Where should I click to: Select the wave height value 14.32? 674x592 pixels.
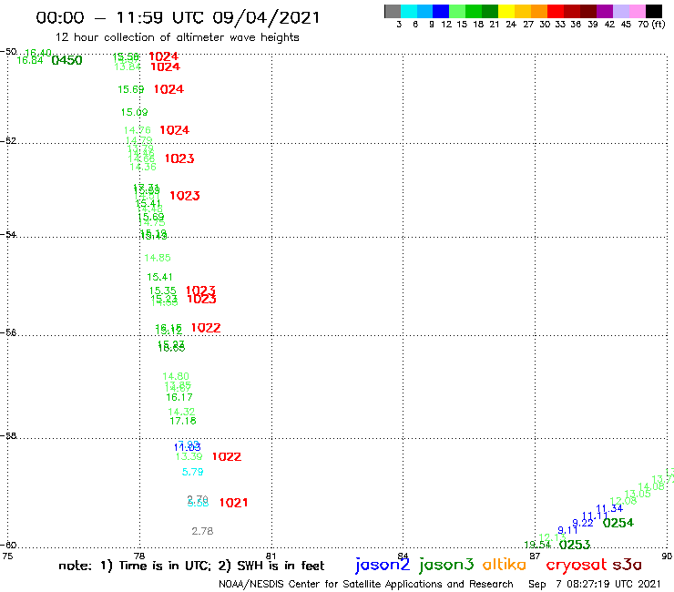(181, 412)
